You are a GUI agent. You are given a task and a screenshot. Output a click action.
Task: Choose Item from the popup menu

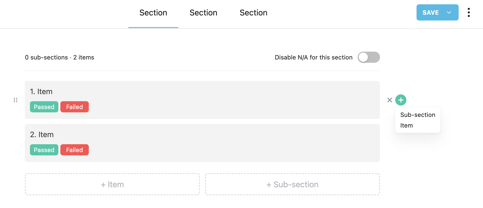(x=406, y=126)
